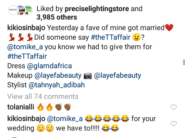185x138 pixels.
Task: Visit stylist @tahnyah_adibah profile
Action: point(57,85)
